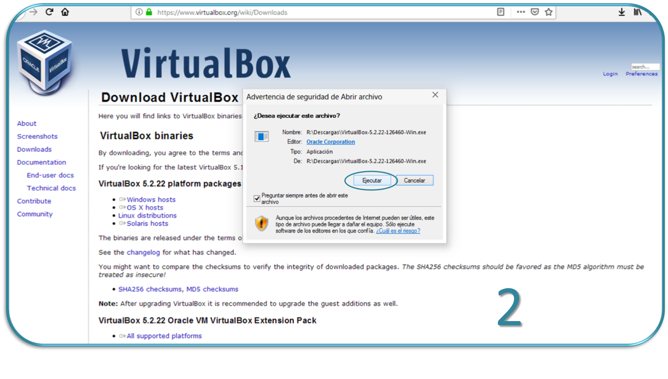The image size is (668, 379).
Task: Open the downloads arrow icon
Action: pyautogui.click(x=621, y=12)
